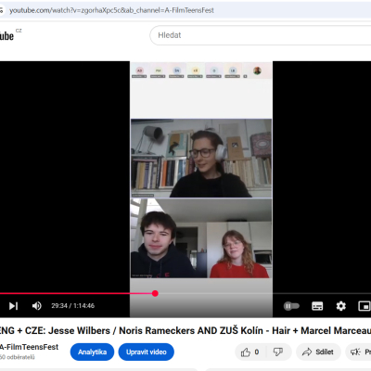This screenshot has height=371, width=371.
Task: Open the Analytika video analytics button
Action: 92,352
